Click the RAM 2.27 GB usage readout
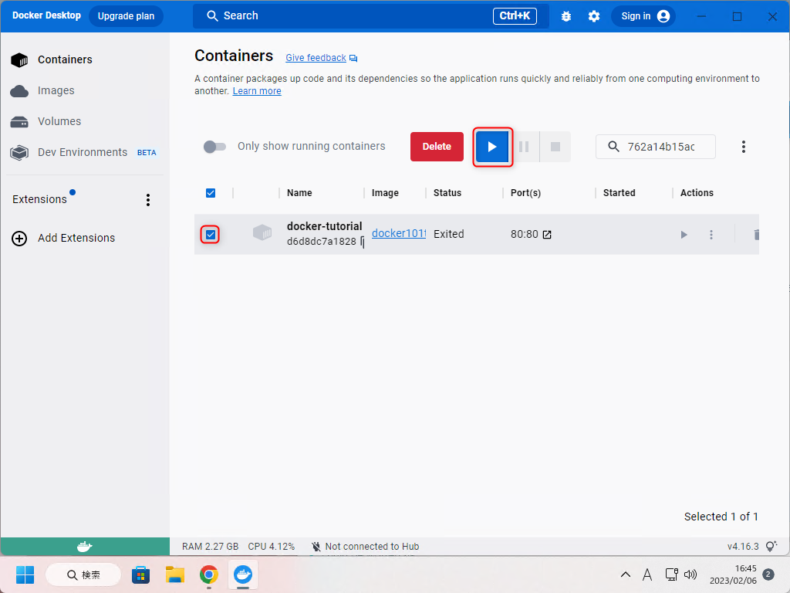790x593 pixels. 210,547
